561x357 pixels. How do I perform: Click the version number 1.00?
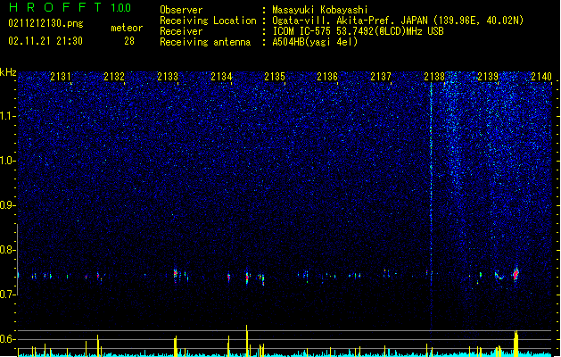121,7
